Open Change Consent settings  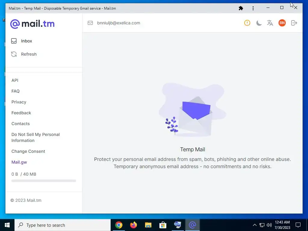[x=28, y=151]
